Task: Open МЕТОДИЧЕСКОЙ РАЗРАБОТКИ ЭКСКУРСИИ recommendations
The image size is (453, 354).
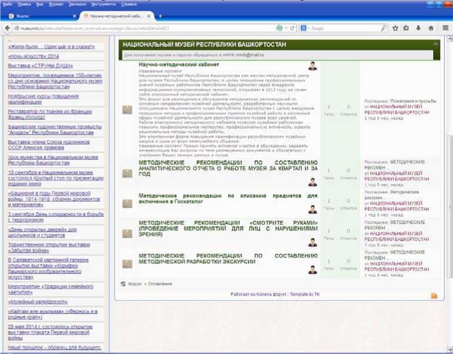Action: [x=228, y=259]
